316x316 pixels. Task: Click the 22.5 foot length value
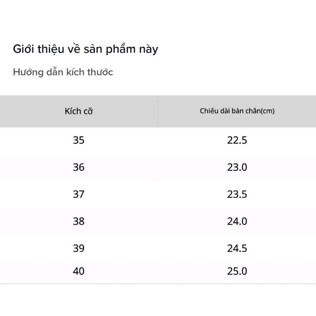click(237, 140)
